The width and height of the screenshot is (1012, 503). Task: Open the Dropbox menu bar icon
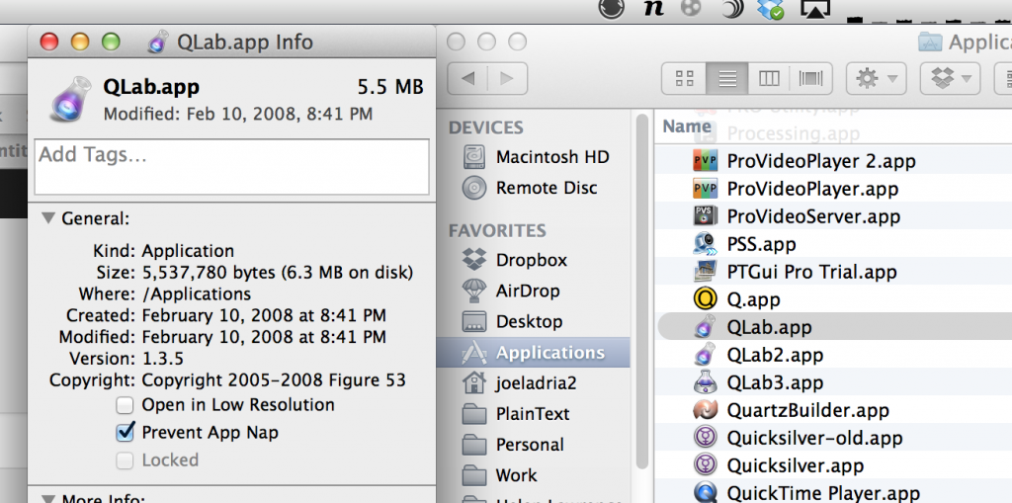click(771, 9)
